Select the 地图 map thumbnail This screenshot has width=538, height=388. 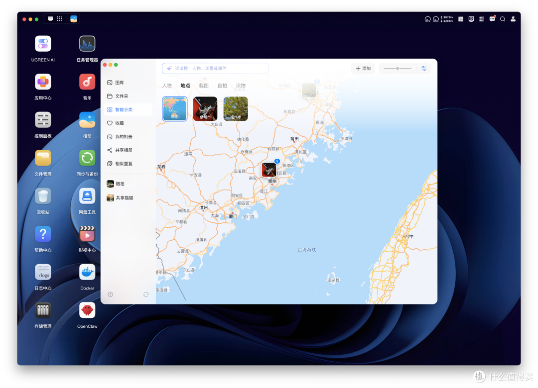pyautogui.click(x=175, y=108)
